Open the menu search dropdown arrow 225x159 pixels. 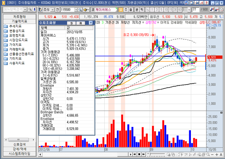coord(25,9)
